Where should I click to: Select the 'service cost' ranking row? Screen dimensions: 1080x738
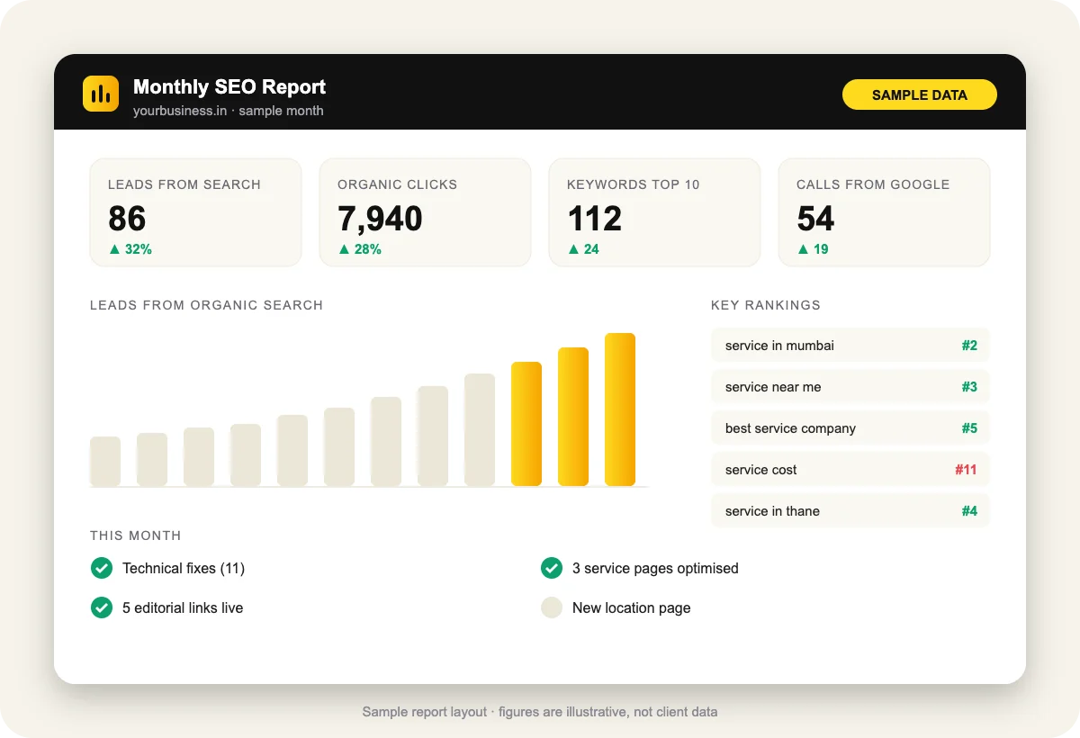pos(850,470)
